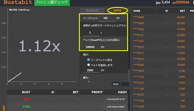Image resolution: width=194 pixels, height=111 pixels.
Task: Click user ****0414 in players list
Action: [139, 59]
